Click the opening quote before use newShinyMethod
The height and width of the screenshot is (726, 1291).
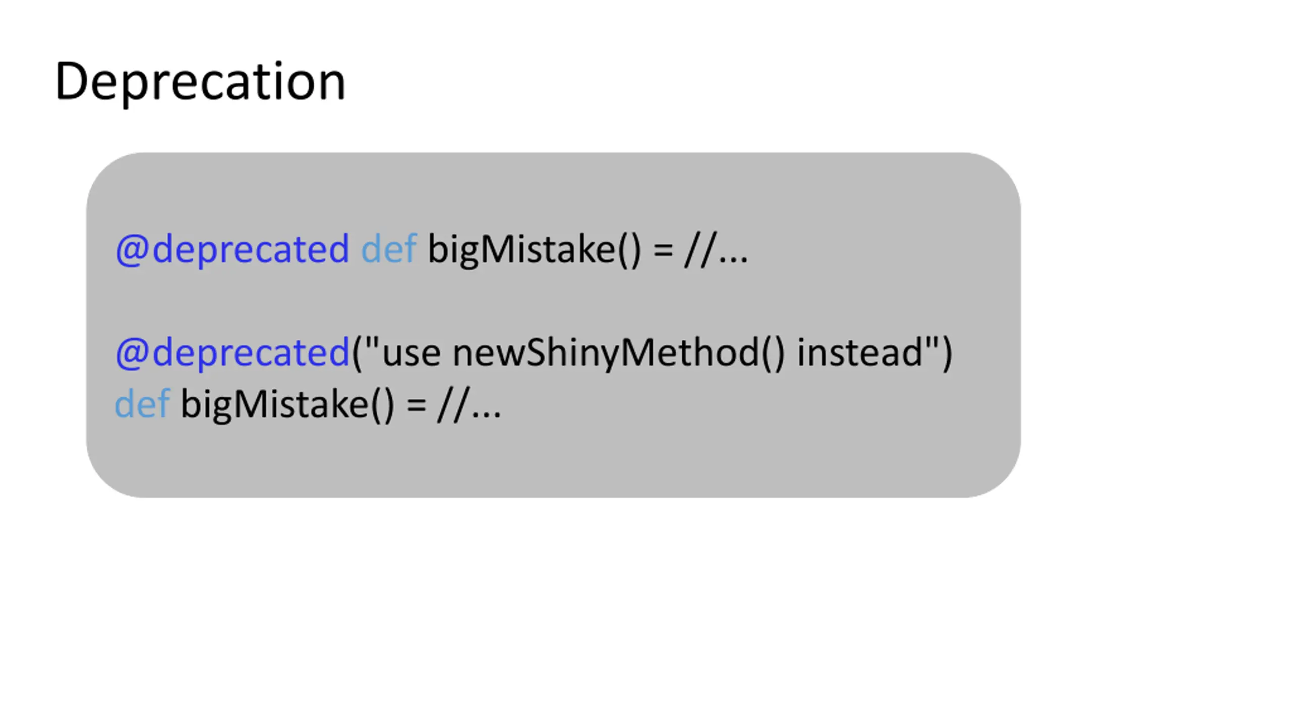coord(371,343)
